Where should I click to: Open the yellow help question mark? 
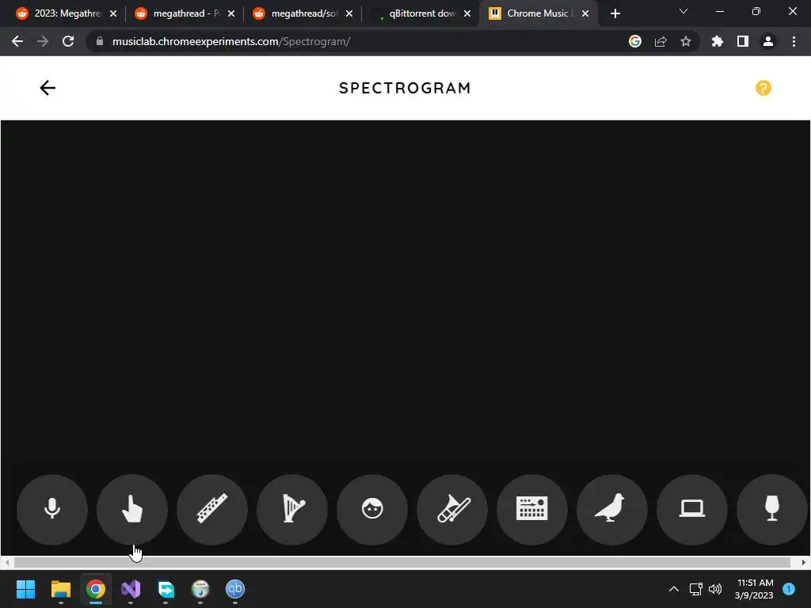coord(763,88)
